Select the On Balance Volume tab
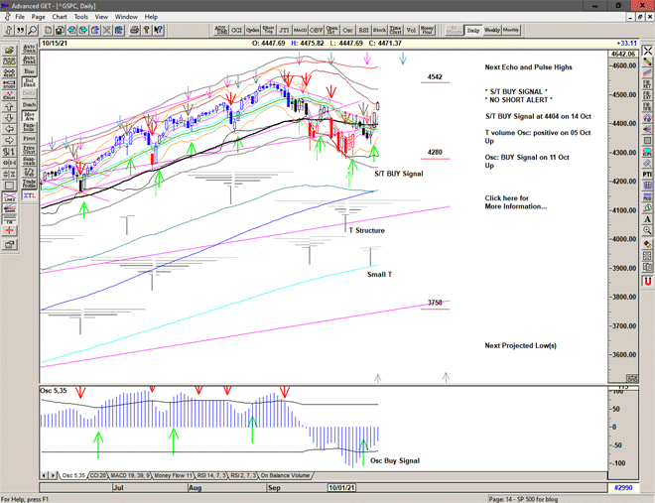The image size is (655, 503). tap(286, 475)
